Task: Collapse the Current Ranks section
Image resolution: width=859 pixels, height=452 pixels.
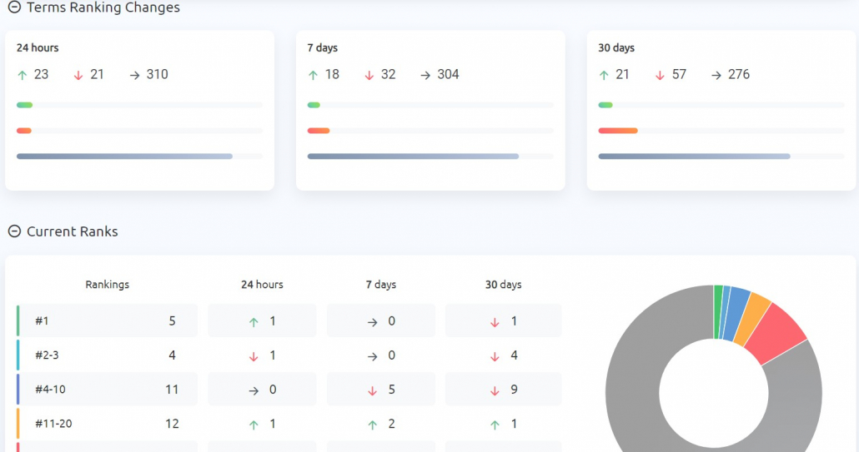Action: tap(14, 231)
